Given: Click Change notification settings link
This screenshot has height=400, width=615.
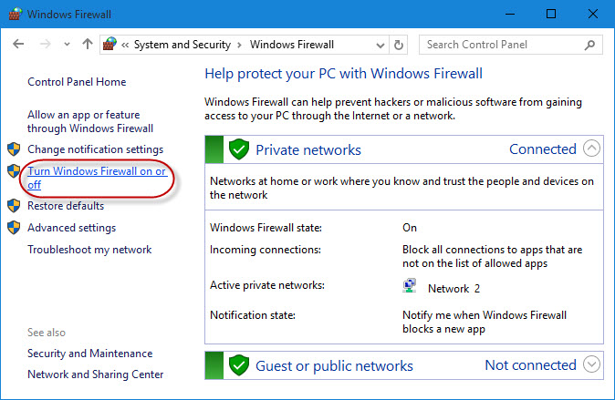Looking at the screenshot, I should click(95, 149).
